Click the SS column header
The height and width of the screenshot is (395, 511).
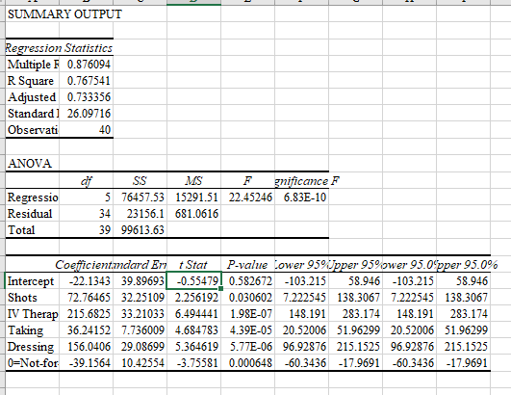141,181
